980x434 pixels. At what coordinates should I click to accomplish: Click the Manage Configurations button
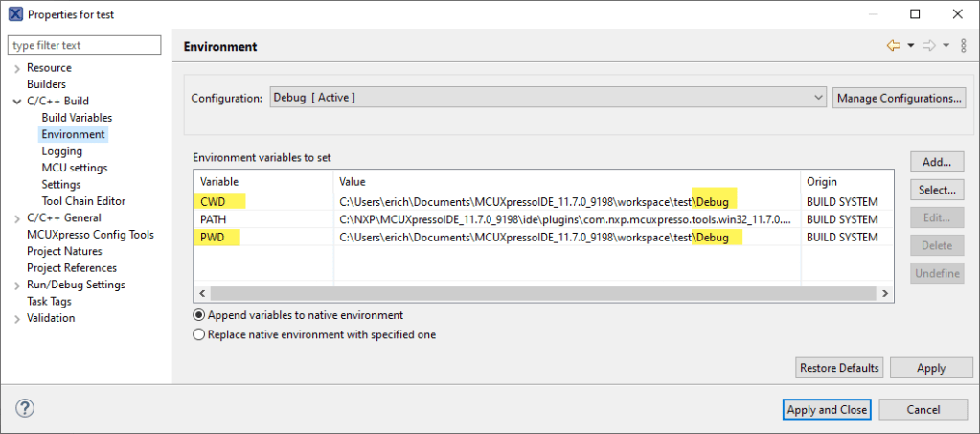tap(899, 98)
